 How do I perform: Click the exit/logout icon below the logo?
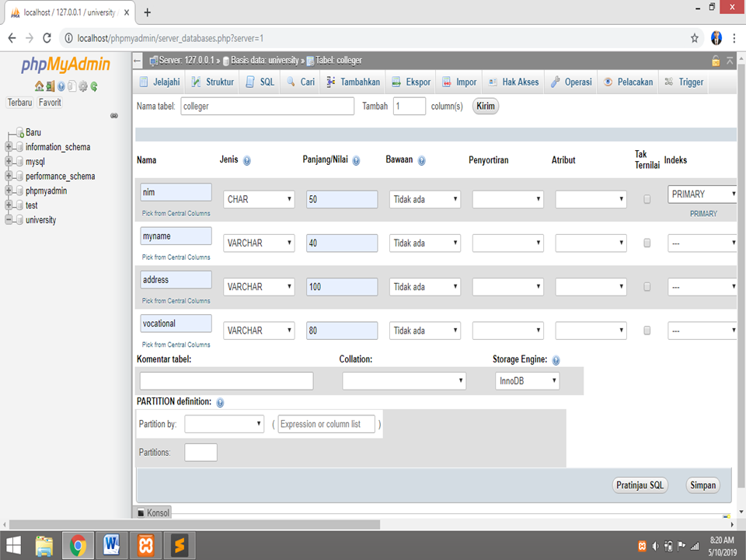click(x=51, y=86)
